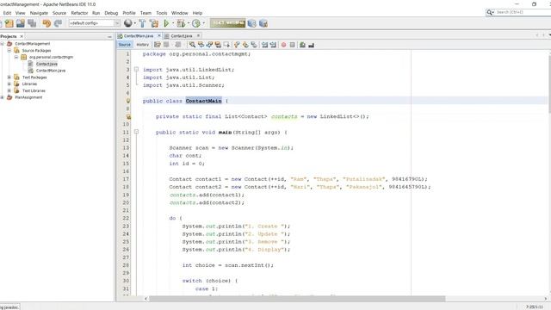Undo the last edit with toolbar arrow

pos(46,23)
